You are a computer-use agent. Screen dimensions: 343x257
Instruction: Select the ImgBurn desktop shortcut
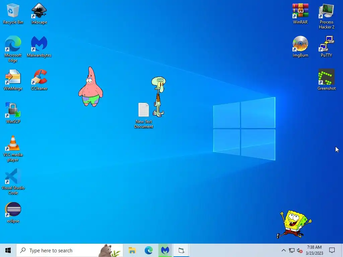click(300, 47)
